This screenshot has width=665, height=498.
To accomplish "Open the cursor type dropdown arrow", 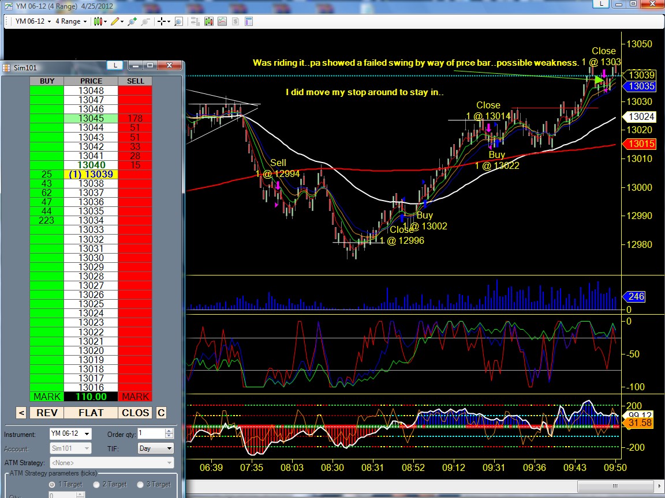I will coord(169,21).
